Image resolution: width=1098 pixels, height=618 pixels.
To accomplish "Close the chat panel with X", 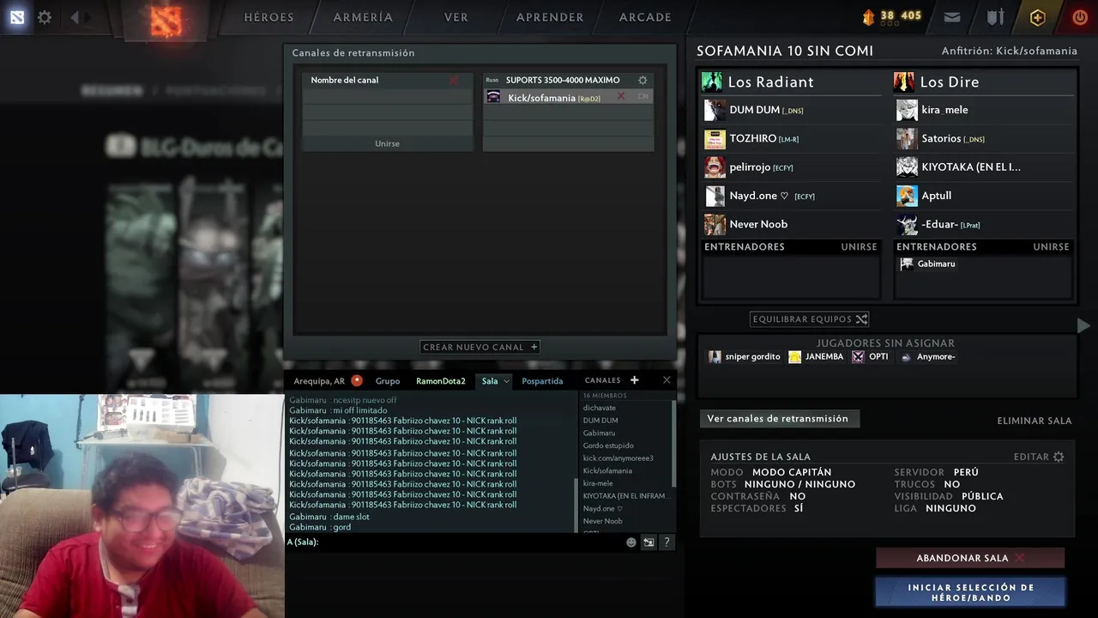I will (667, 380).
